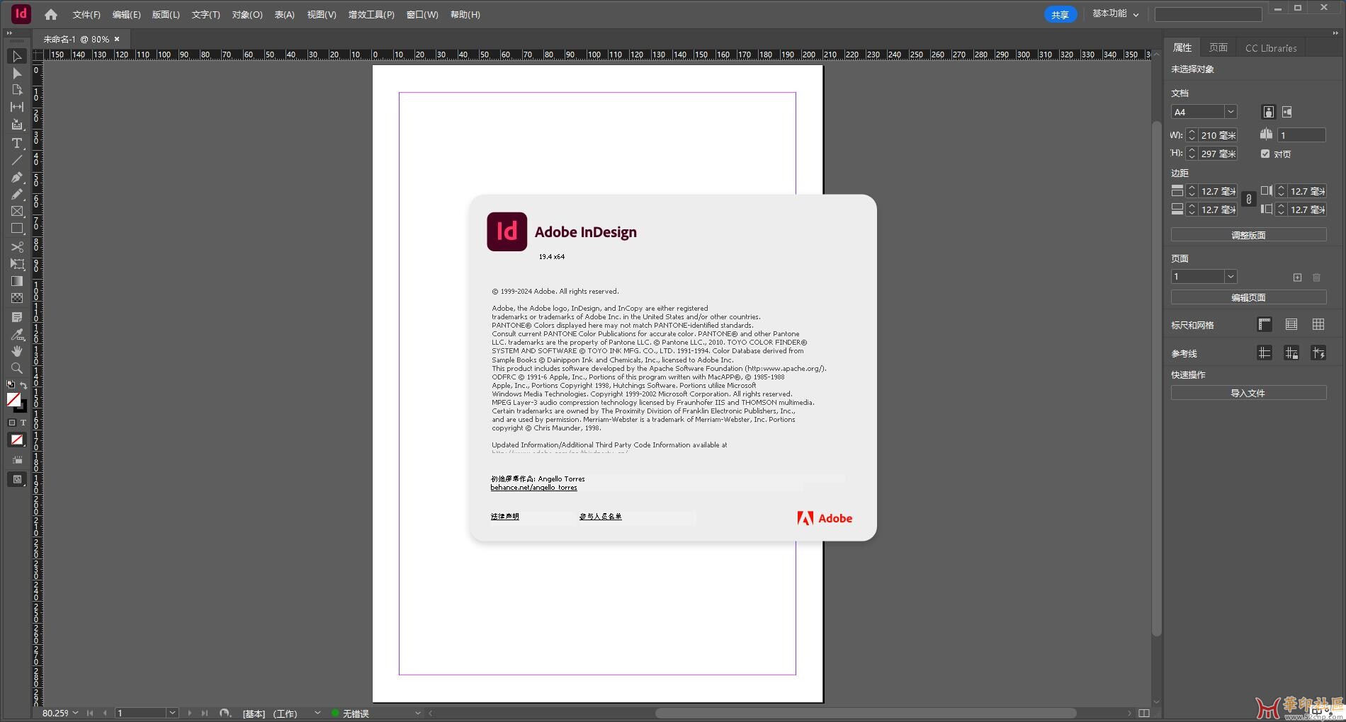Select the Rectangle Frame tool
The image size is (1346, 722).
tap(17, 211)
